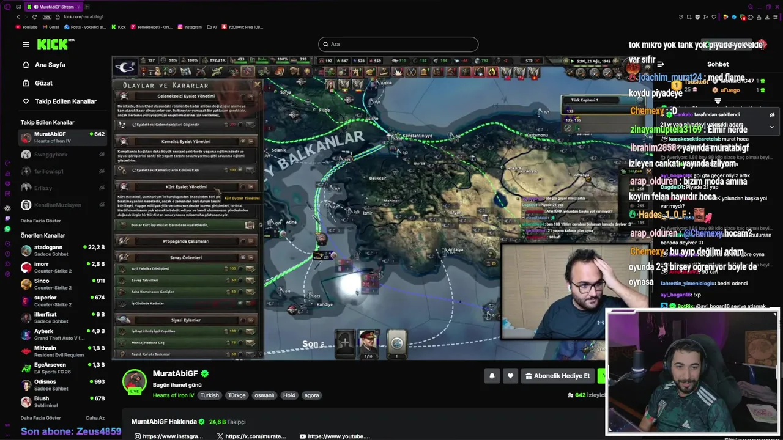Click MuratAbiGF live avatar
Screen dimensions: 783x440
coord(135,381)
